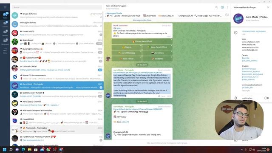Open the third chat folder in sidebar
272x153 pixels.
(5, 33)
